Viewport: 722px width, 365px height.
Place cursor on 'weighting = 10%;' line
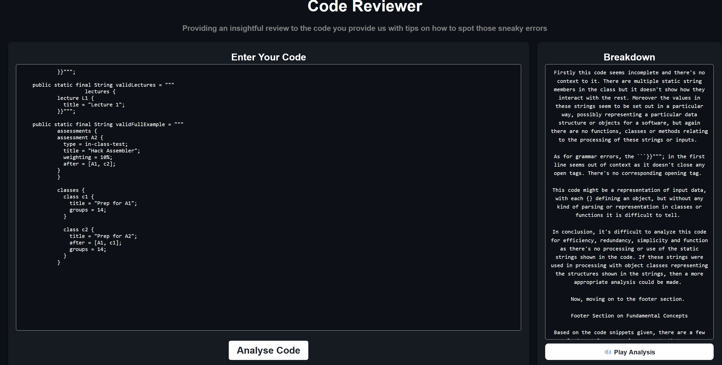point(87,157)
